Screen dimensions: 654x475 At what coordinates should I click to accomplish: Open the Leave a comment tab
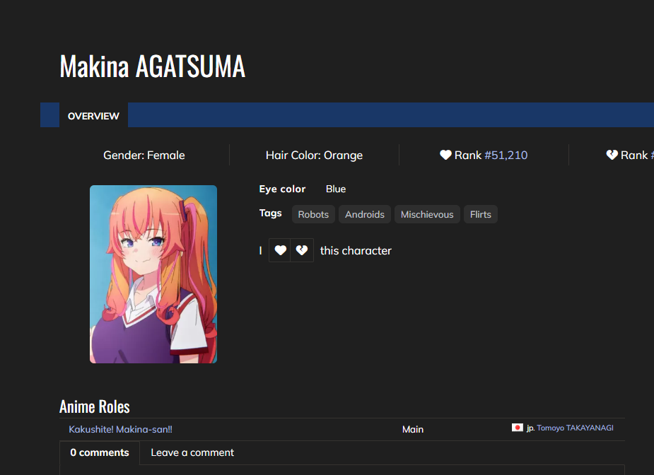(192, 452)
